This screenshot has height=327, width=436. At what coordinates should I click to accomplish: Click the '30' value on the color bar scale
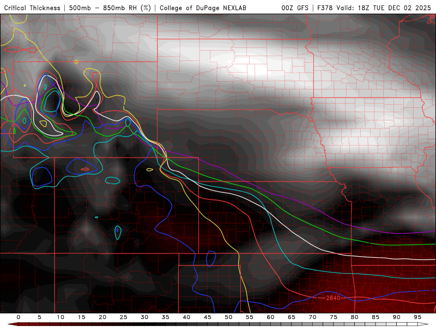(144, 317)
